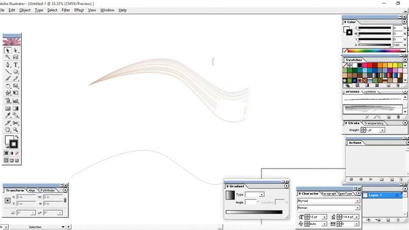Open the Edit menu
The height and width of the screenshot is (230, 409).
click(x=12, y=10)
